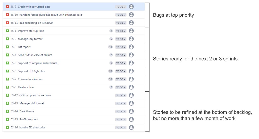Click the story icon beside ES-14 Dark theme
Screen dimensions: 259x139
(7, 112)
